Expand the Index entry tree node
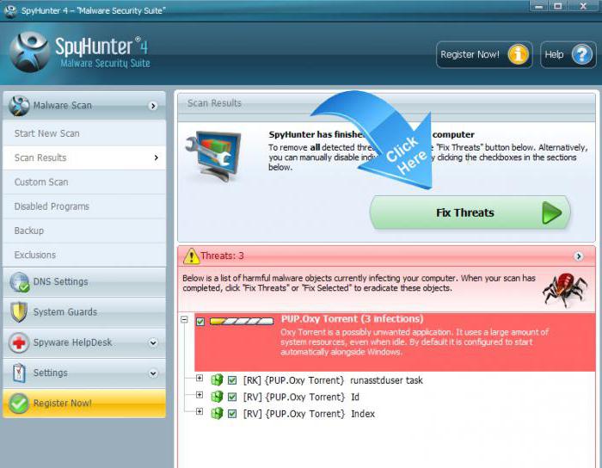Viewport: 602px width, 468px height. pyautogui.click(x=200, y=411)
